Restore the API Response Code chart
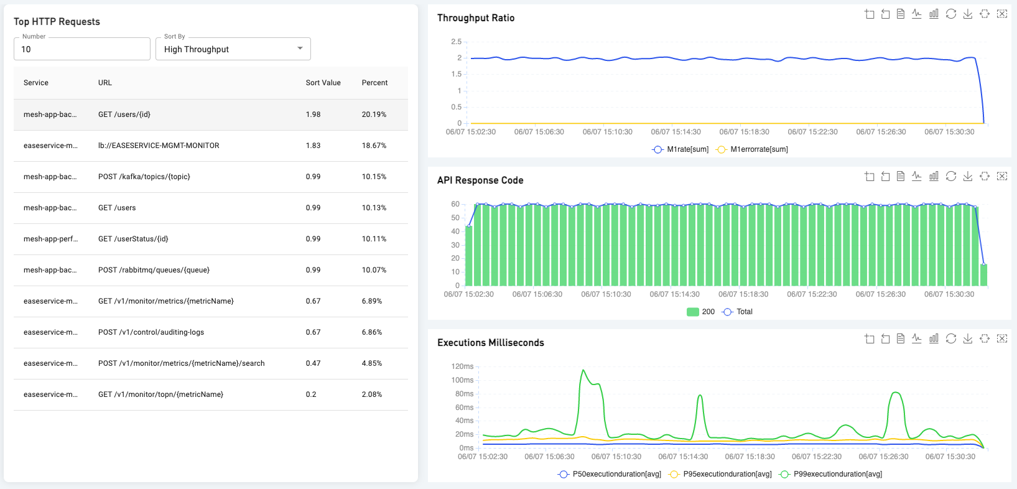Viewport: 1017px width, 489px height. [951, 176]
